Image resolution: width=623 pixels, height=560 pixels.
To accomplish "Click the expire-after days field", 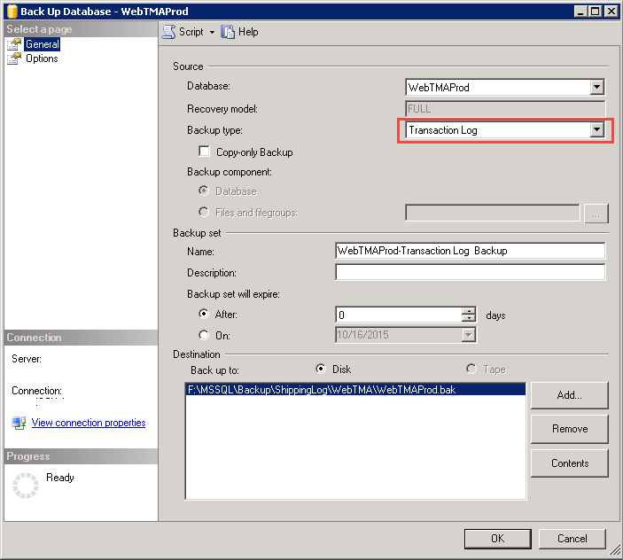I will 399,315.
